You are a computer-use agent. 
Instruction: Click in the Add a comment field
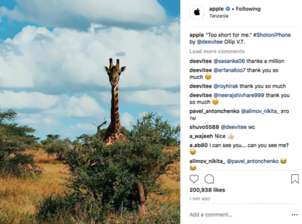pos(237,215)
